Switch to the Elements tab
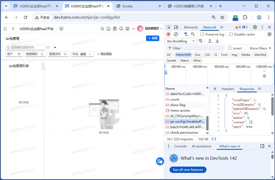 point(191,27)
